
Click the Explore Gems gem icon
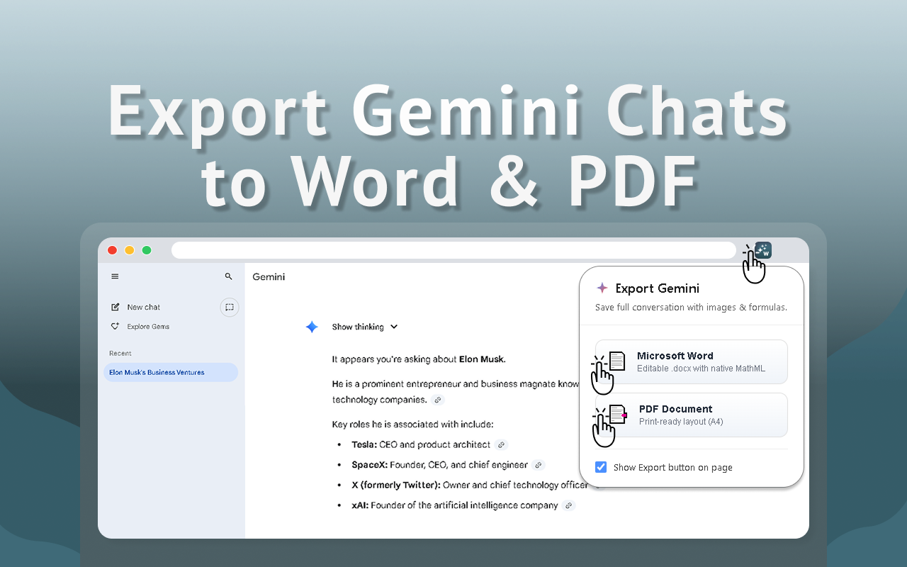click(116, 327)
